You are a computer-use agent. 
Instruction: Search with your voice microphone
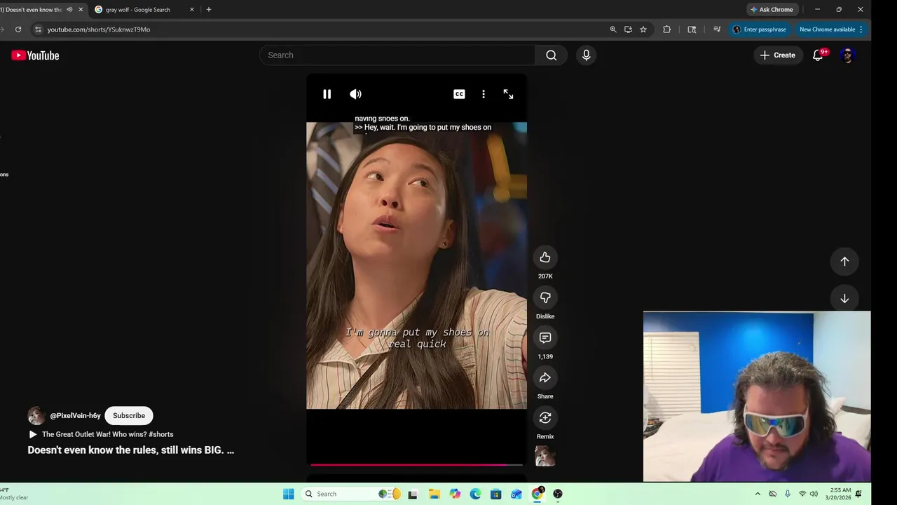click(587, 55)
